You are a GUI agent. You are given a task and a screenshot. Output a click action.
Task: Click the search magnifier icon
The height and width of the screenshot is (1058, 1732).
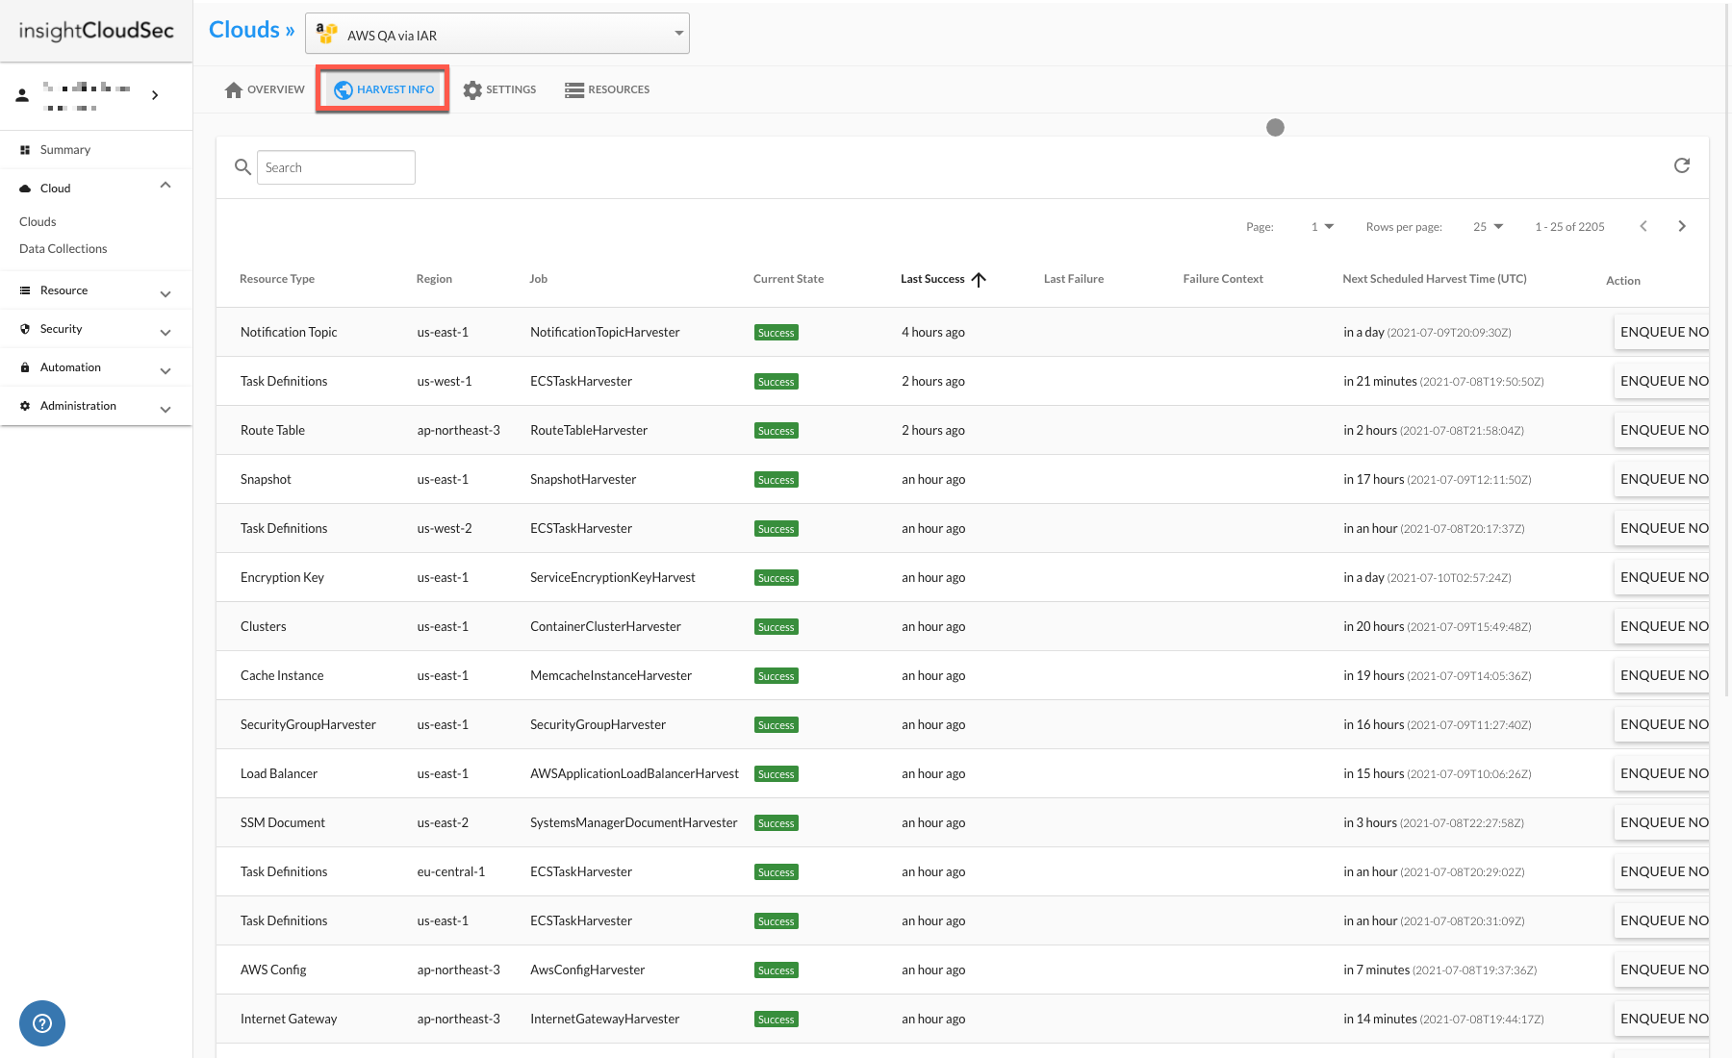point(242,167)
